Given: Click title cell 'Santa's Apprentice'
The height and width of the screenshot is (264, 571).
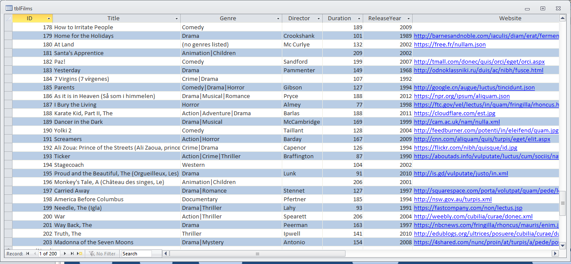Looking at the screenshot, I should point(117,53).
